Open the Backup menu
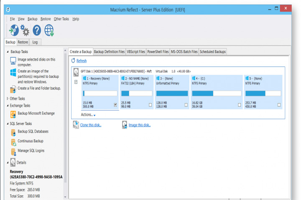301x200 pixels. 33,19
